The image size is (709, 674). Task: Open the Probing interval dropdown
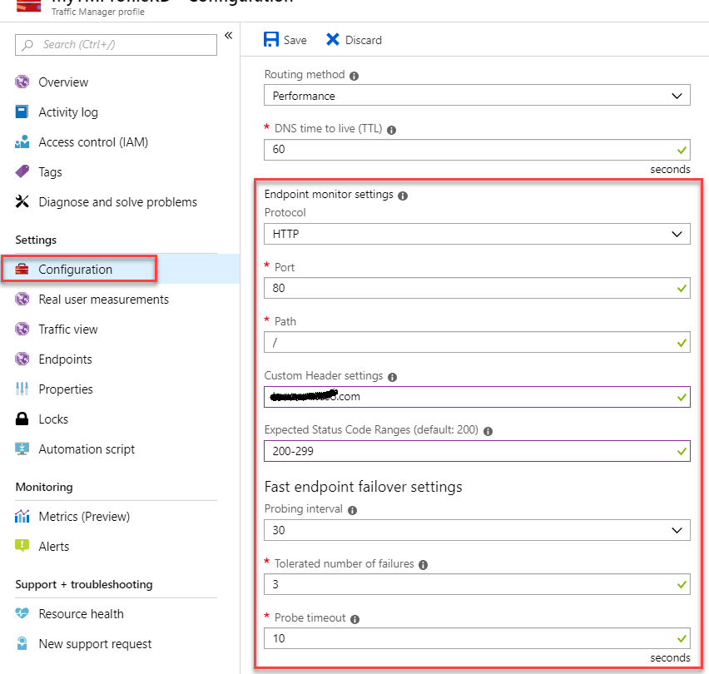(477, 530)
